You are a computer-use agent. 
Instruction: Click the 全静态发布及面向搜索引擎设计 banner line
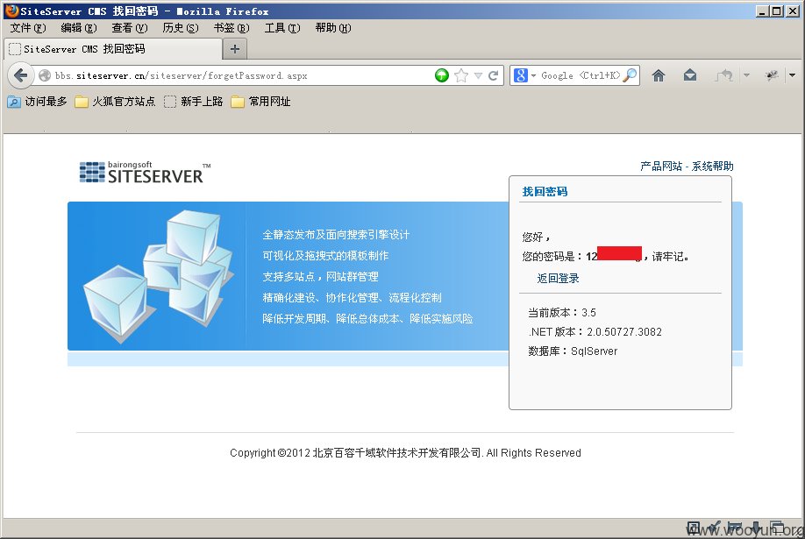pos(336,235)
